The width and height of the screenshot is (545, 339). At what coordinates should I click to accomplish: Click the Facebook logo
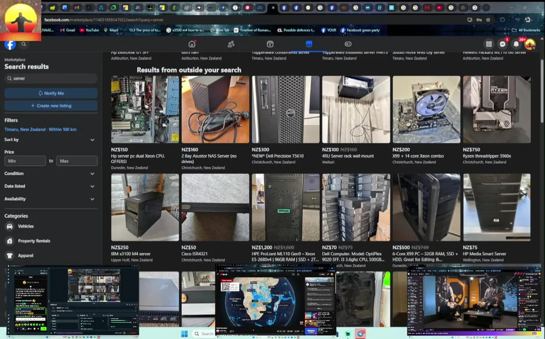click(x=10, y=44)
